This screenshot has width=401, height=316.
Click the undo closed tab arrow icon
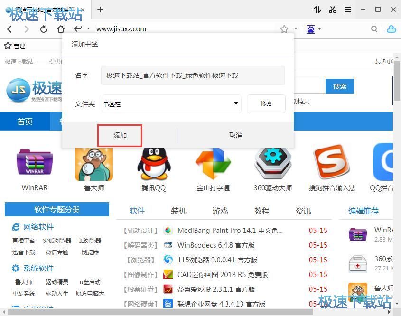78,28
